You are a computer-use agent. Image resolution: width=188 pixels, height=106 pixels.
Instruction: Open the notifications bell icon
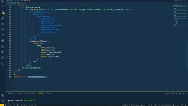[185, 105]
